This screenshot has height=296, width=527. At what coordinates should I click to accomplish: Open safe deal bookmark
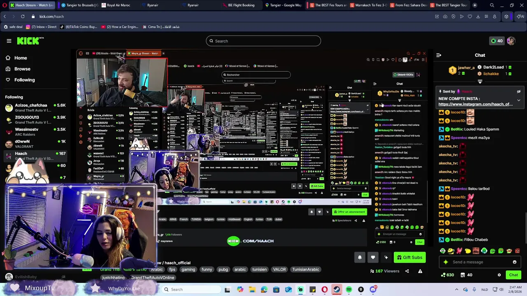tap(13, 27)
